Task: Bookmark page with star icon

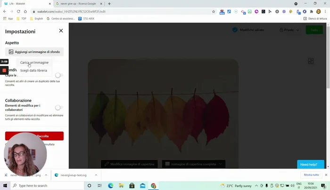Action: (214, 11)
